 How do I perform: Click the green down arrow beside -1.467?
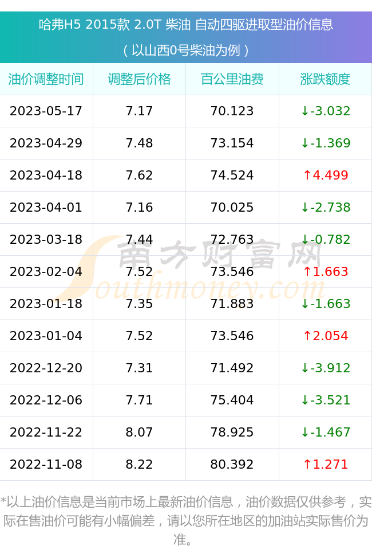[x=305, y=432]
